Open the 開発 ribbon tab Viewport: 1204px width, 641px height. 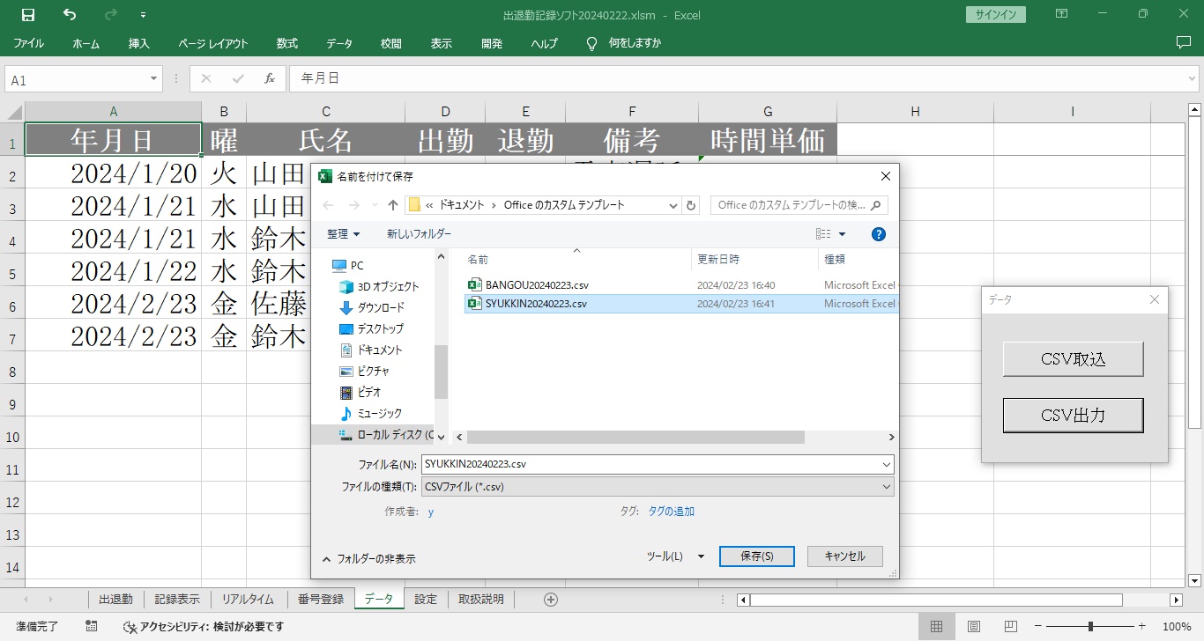coord(492,43)
